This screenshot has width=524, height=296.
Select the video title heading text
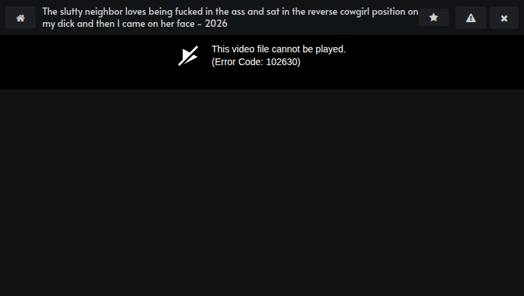230,17
